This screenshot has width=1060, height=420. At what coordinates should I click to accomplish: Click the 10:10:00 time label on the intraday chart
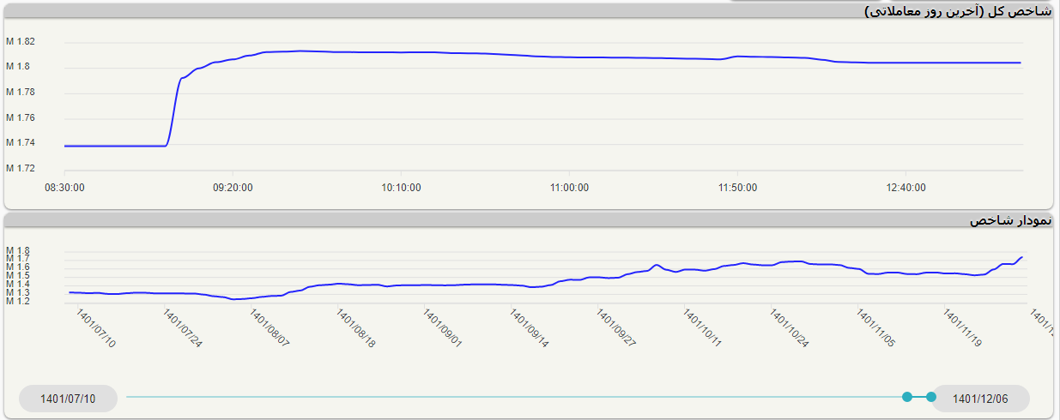pos(401,188)
